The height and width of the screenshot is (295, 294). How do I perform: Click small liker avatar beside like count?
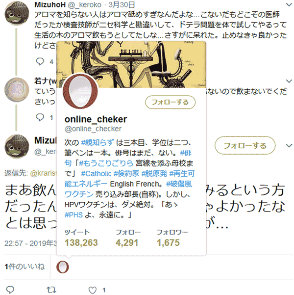pos(63,267)
